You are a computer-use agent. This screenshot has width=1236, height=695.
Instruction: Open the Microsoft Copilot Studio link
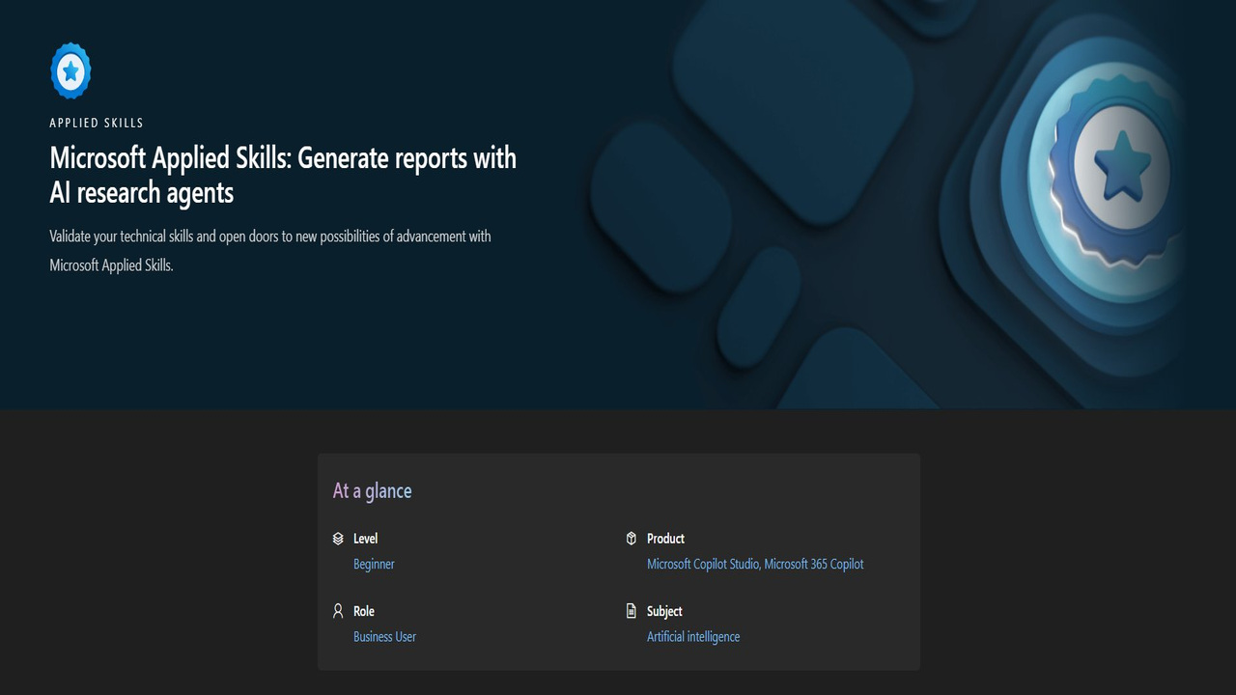(703, 564)
